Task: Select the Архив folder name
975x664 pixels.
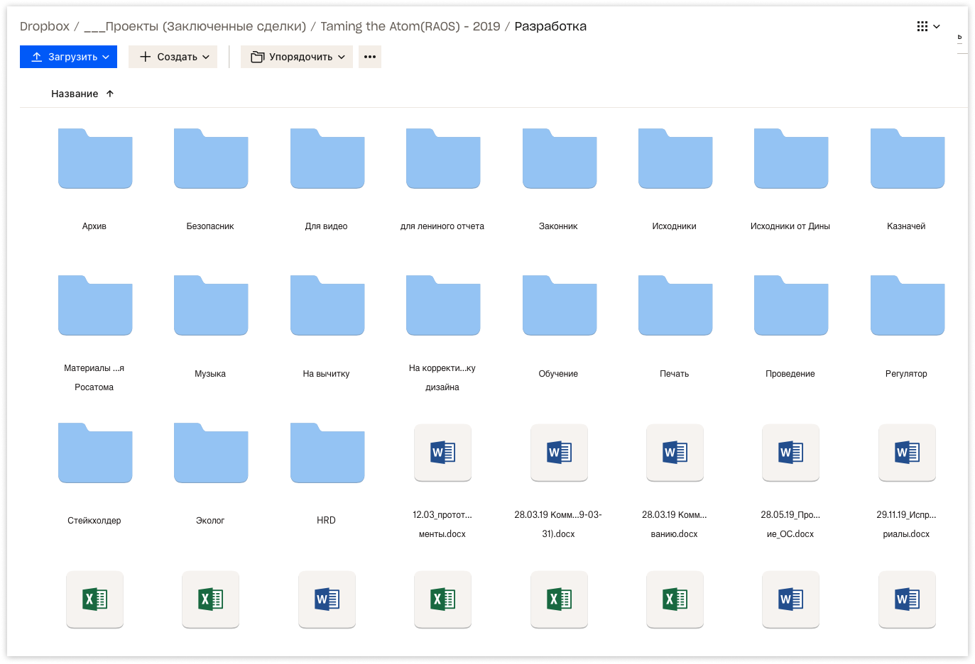Action: [94, 226]
